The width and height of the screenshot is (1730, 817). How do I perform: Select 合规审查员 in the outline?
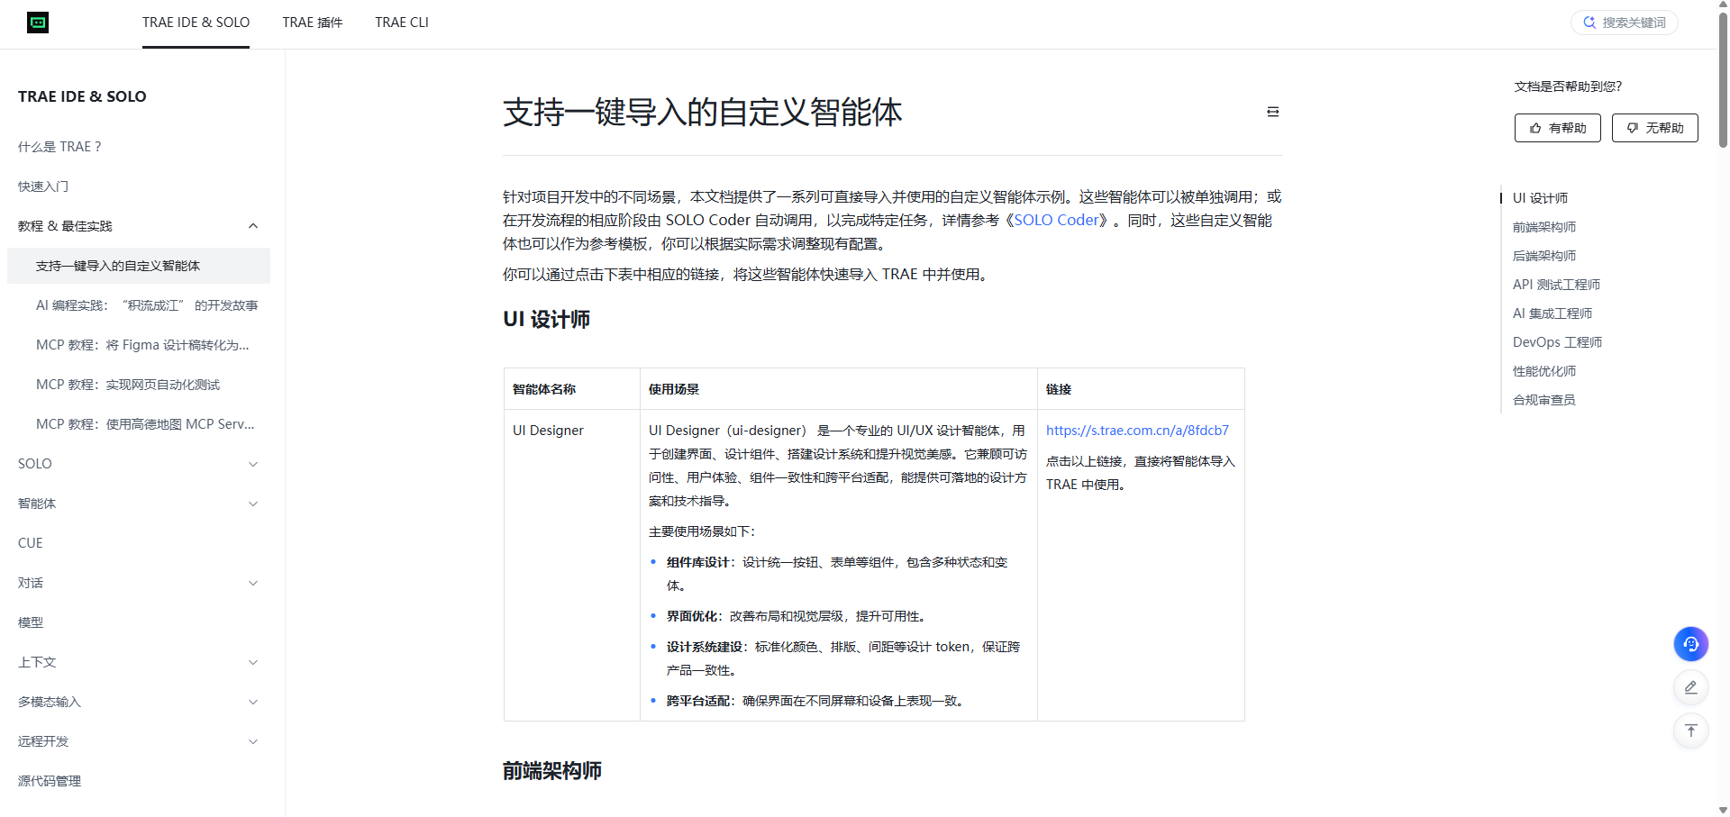click(1543, 399)
